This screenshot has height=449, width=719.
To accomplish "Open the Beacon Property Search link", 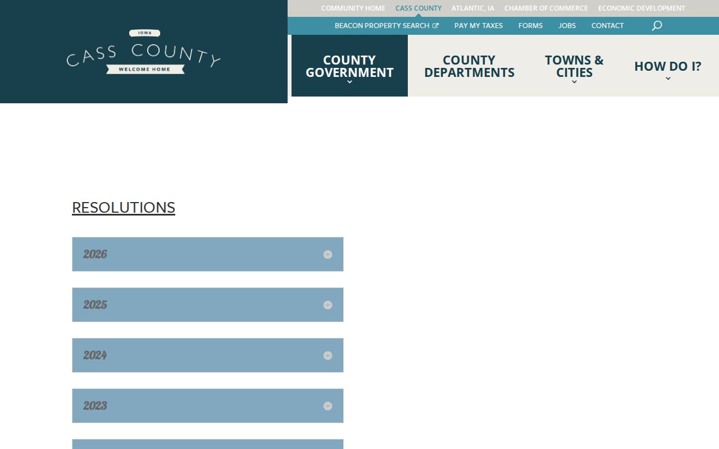I will coord(386,26).
